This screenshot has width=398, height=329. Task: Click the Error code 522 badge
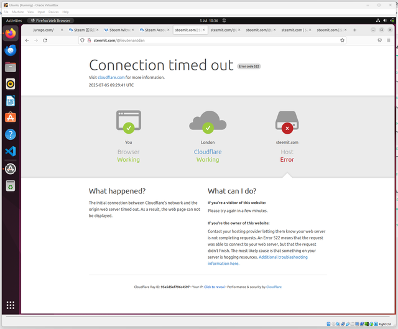pyautogui.click(x=249, y=67)
